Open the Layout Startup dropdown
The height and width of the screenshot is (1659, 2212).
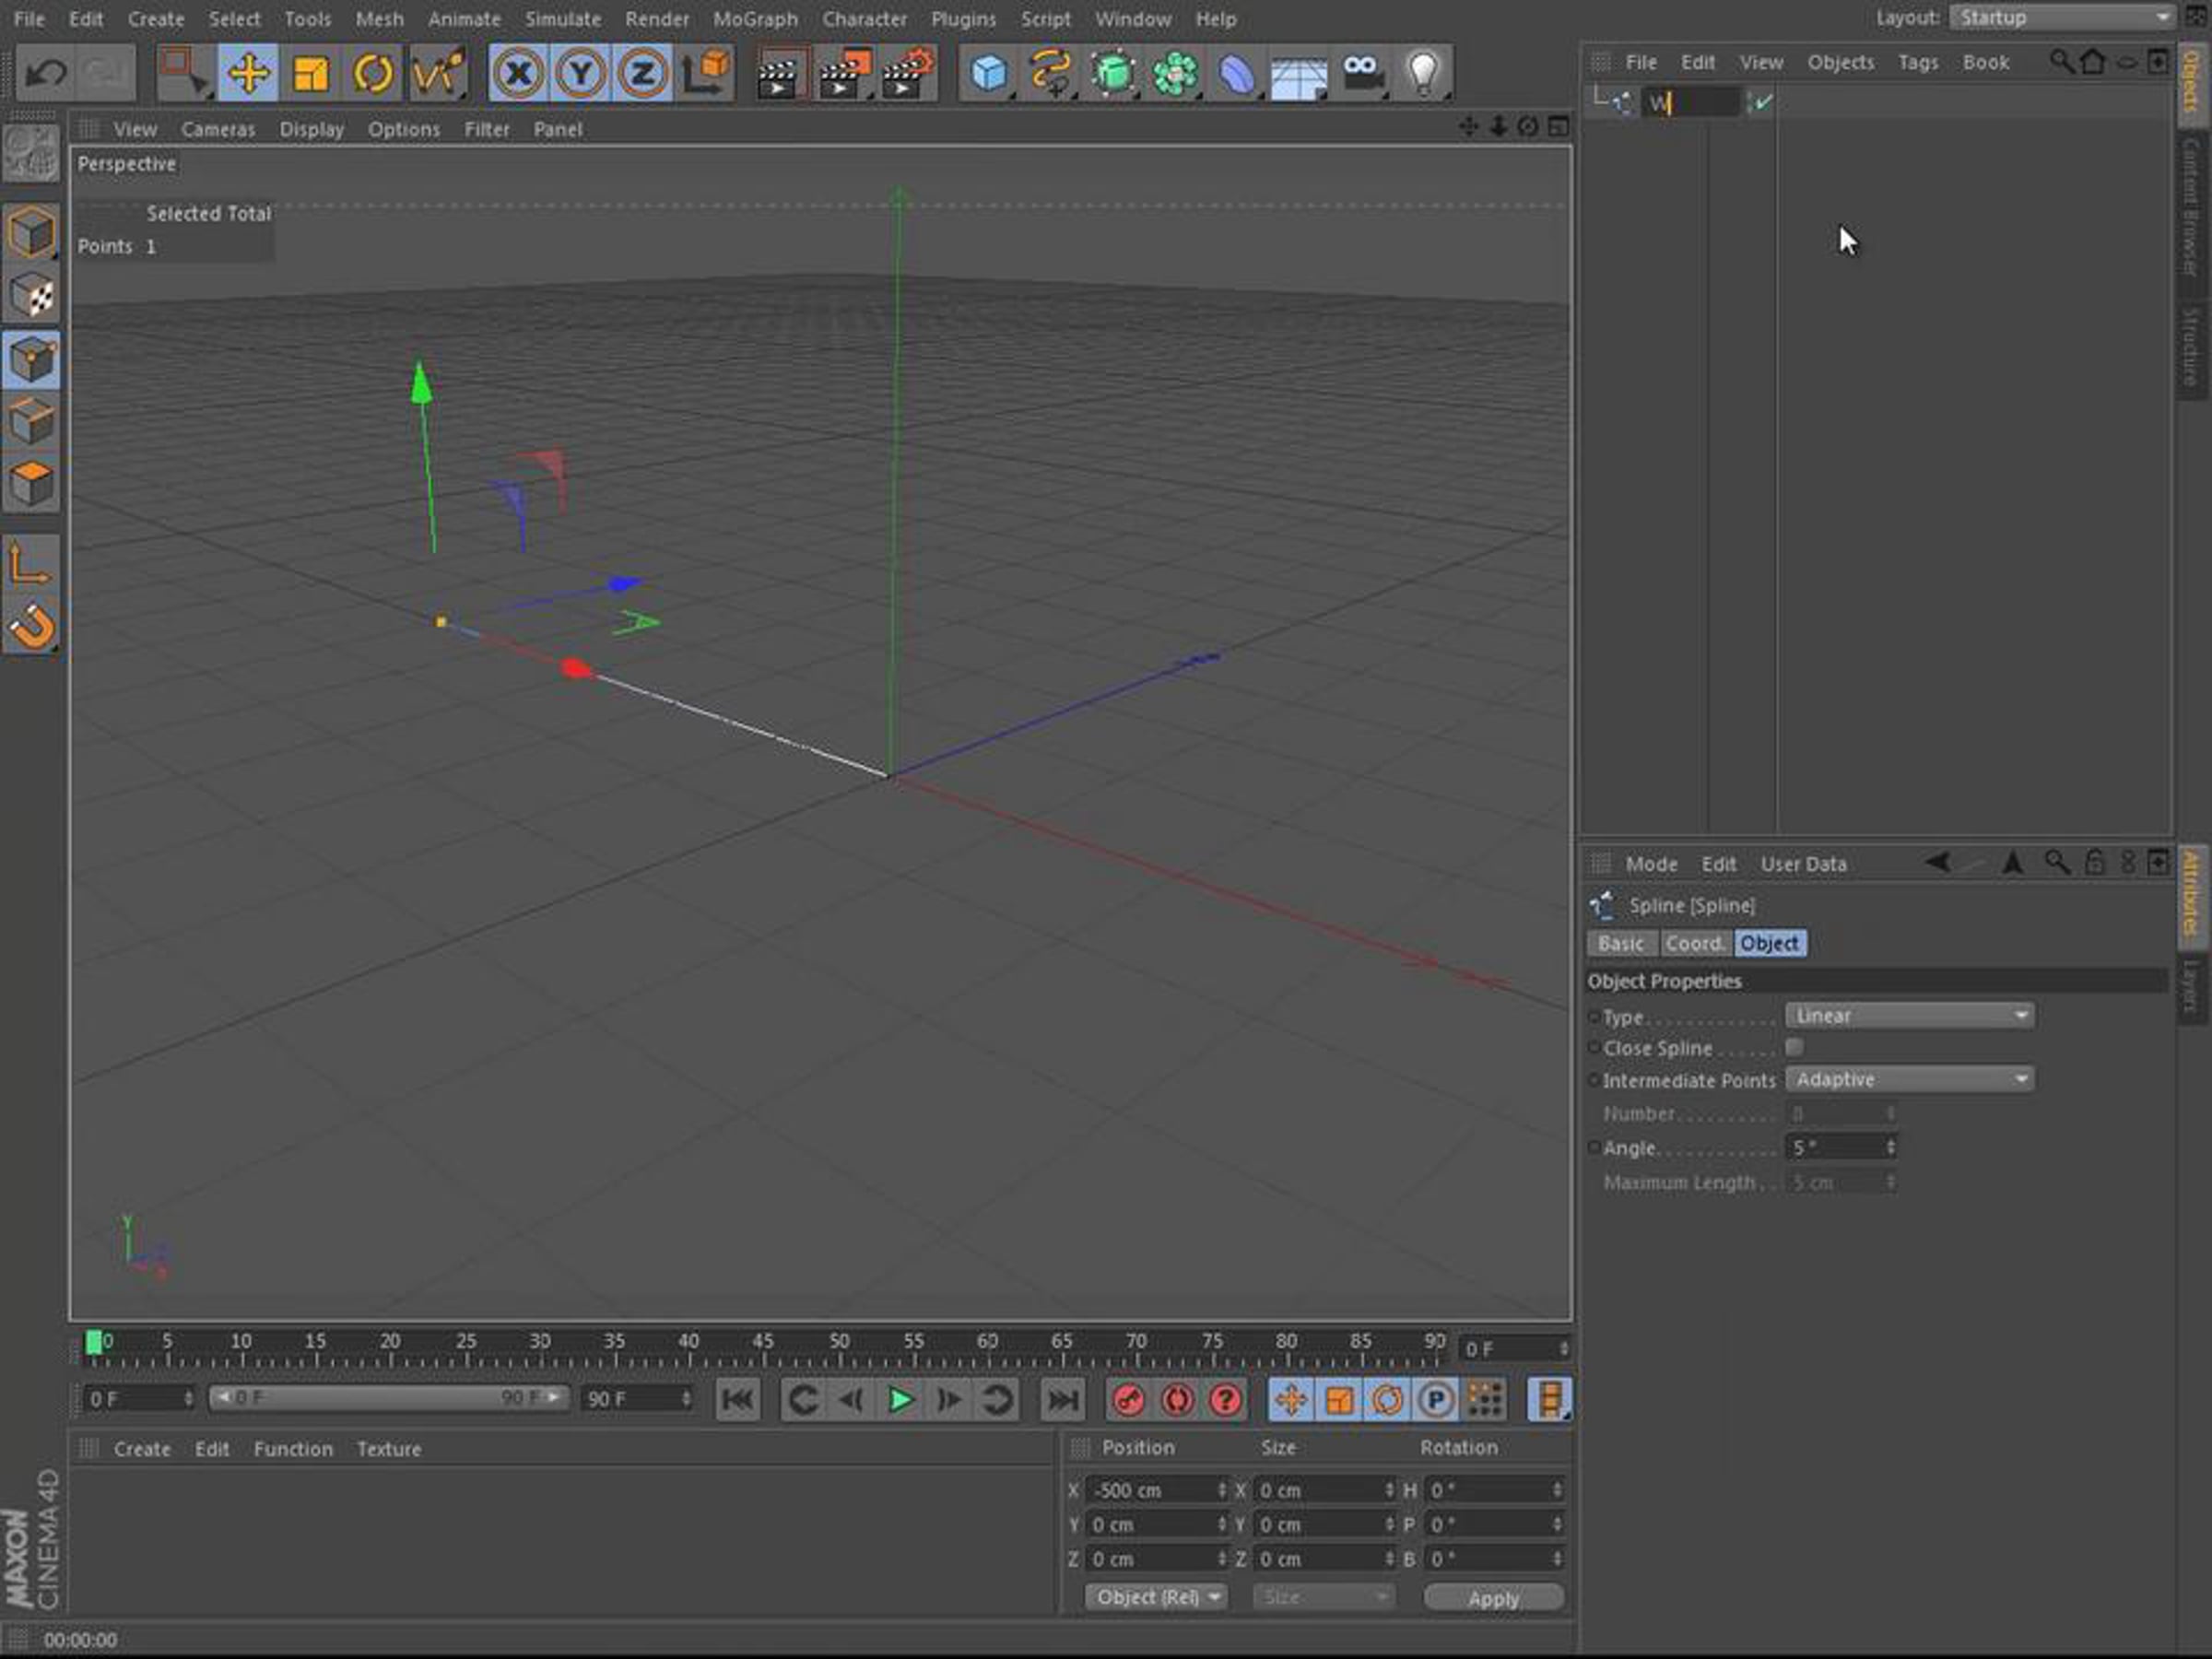[2062, 17]
